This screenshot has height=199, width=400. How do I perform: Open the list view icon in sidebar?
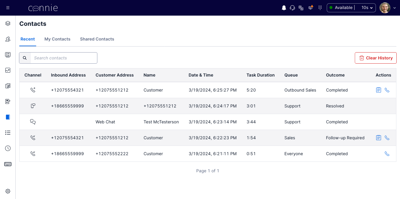coord(8,133)
